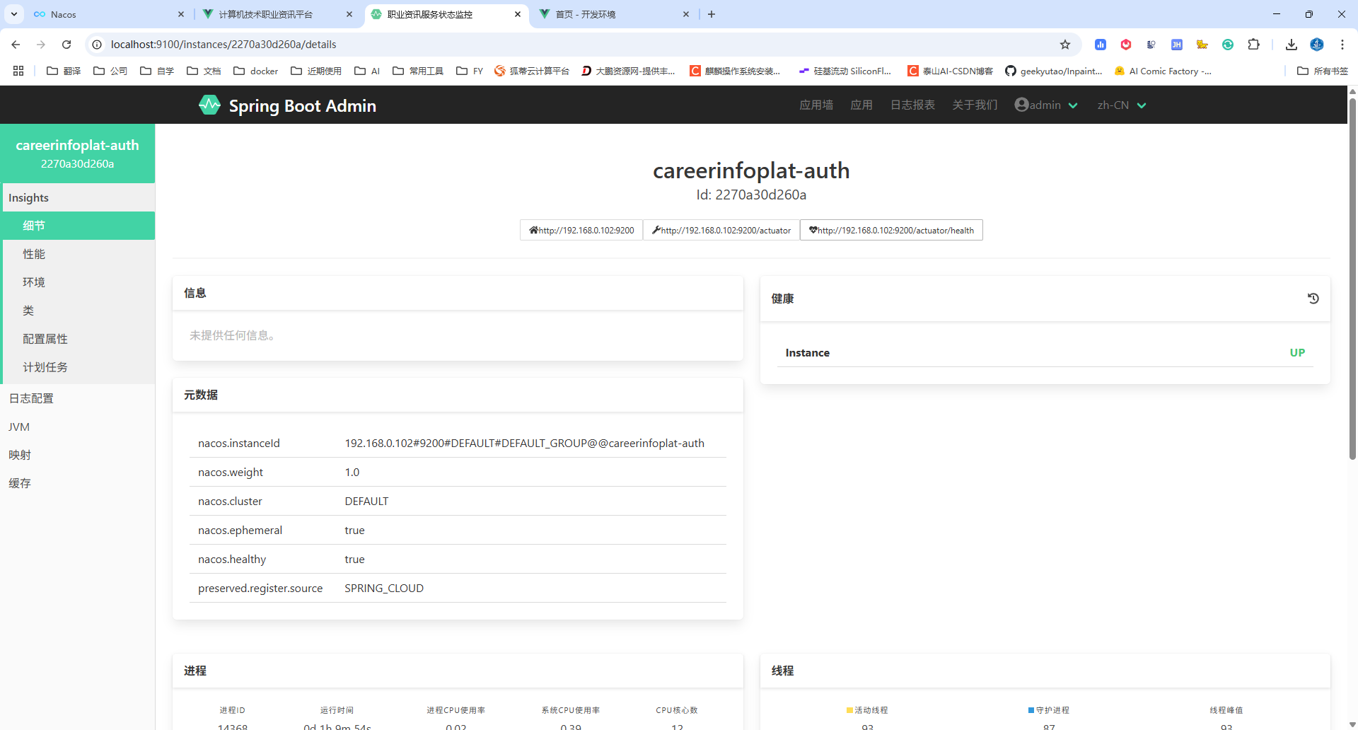This screenshot has height=730, width=1358.
Task: Click the browser address bar
Action: tap(580, 45)
